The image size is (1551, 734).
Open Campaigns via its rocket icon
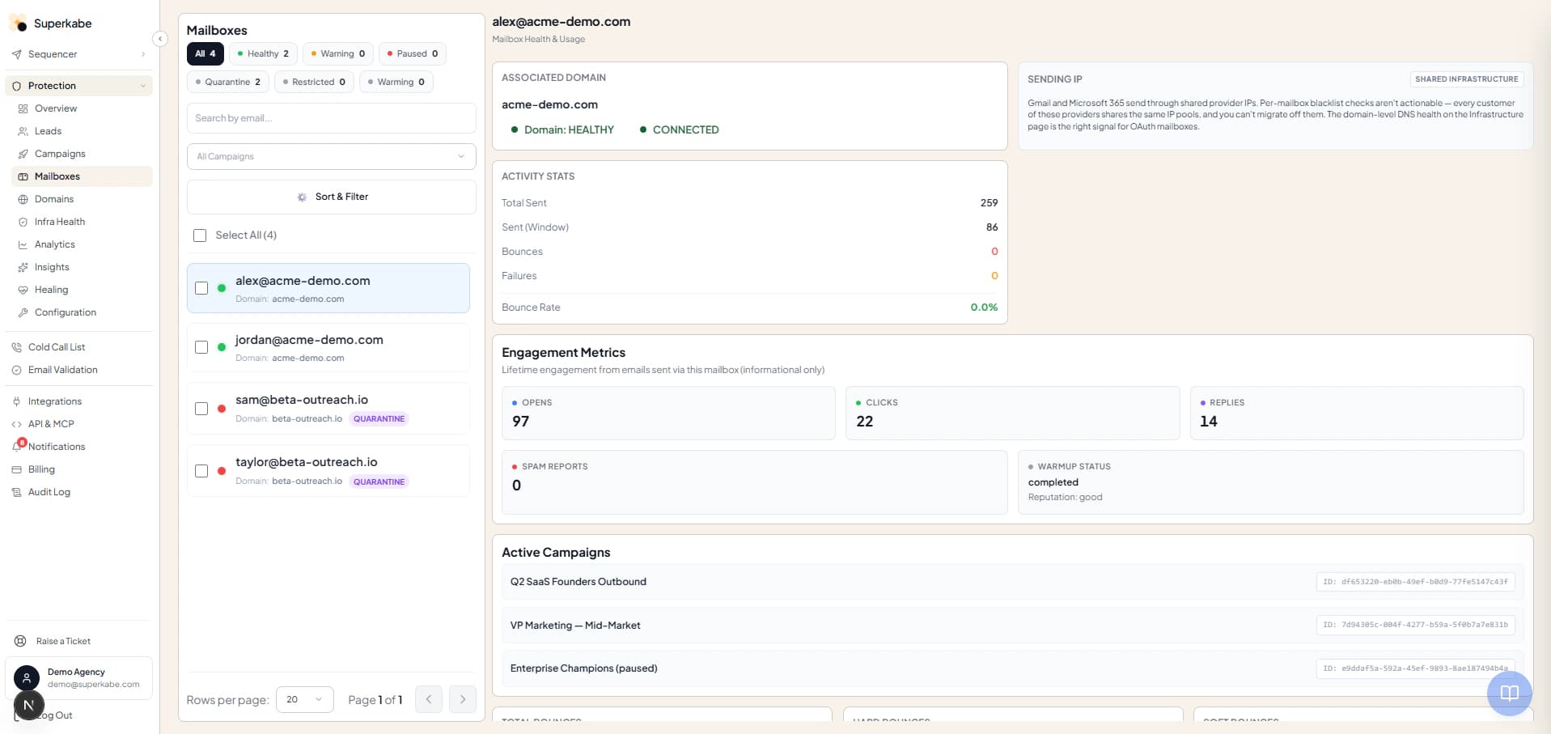tap(23, 154)
